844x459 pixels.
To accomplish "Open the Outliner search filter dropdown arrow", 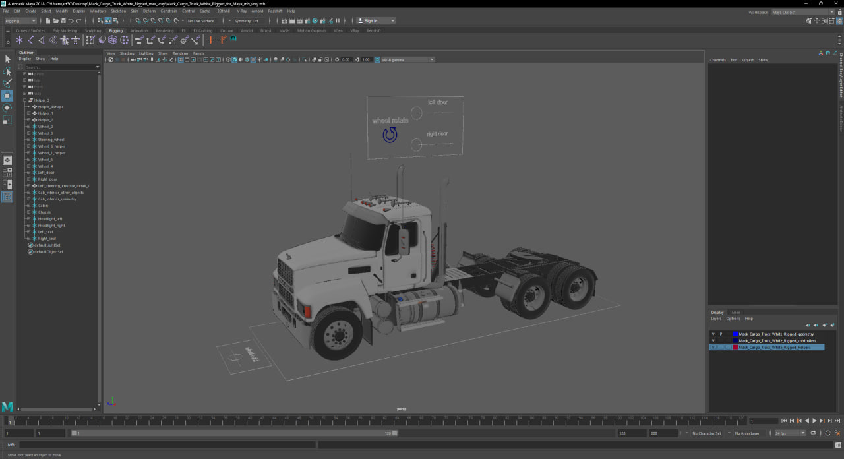I will [98, 67].
